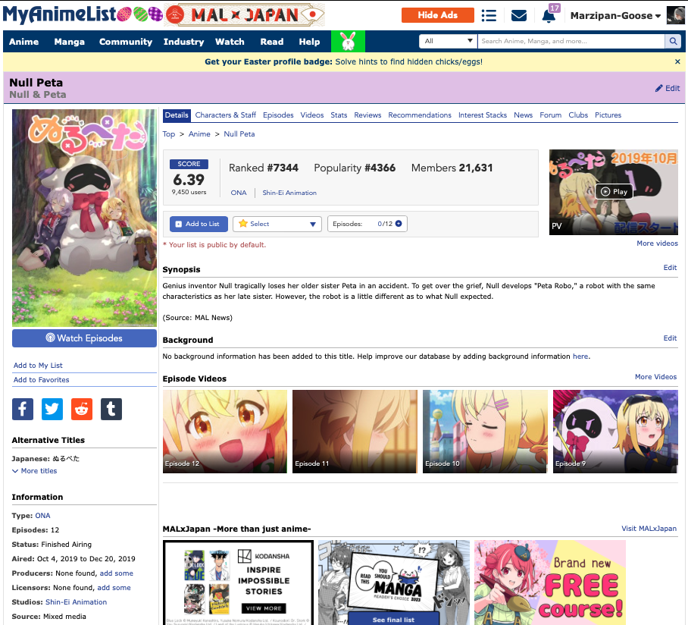Increment watched episodes plus icon
The image size is (688, 625).
click(399, 224)
